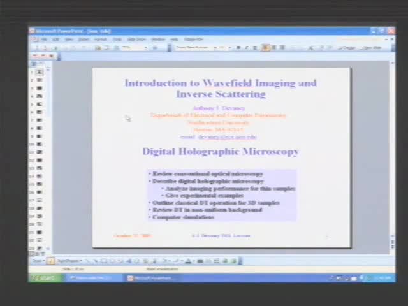Click the slide title Introduction to Wavefield Imaging
408x306 pixels.
click(x=221, y=89)
